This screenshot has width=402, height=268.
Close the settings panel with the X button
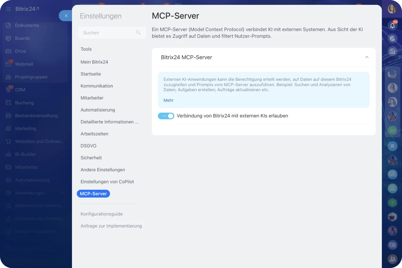66,16
